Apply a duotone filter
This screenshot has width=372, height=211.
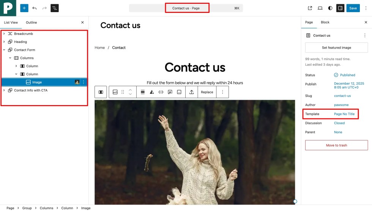[152, 92]
